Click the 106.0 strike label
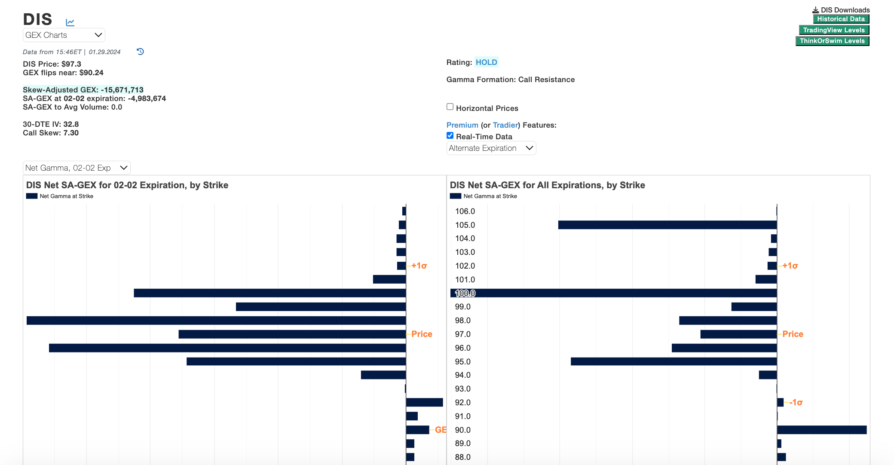 point(465,211)
